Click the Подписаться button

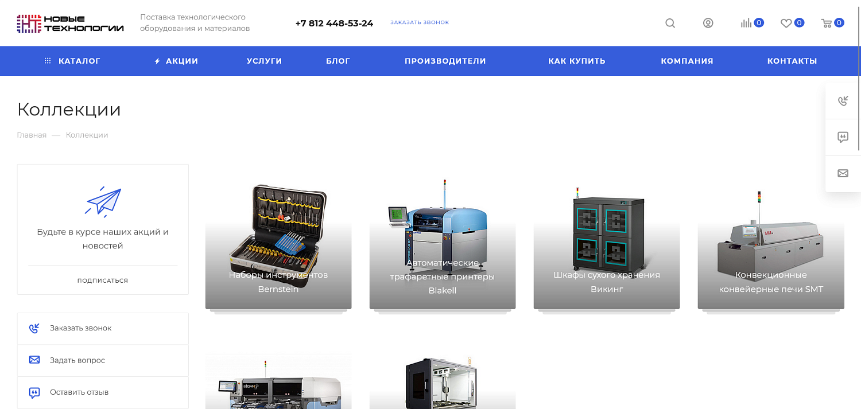pos(103,281)
